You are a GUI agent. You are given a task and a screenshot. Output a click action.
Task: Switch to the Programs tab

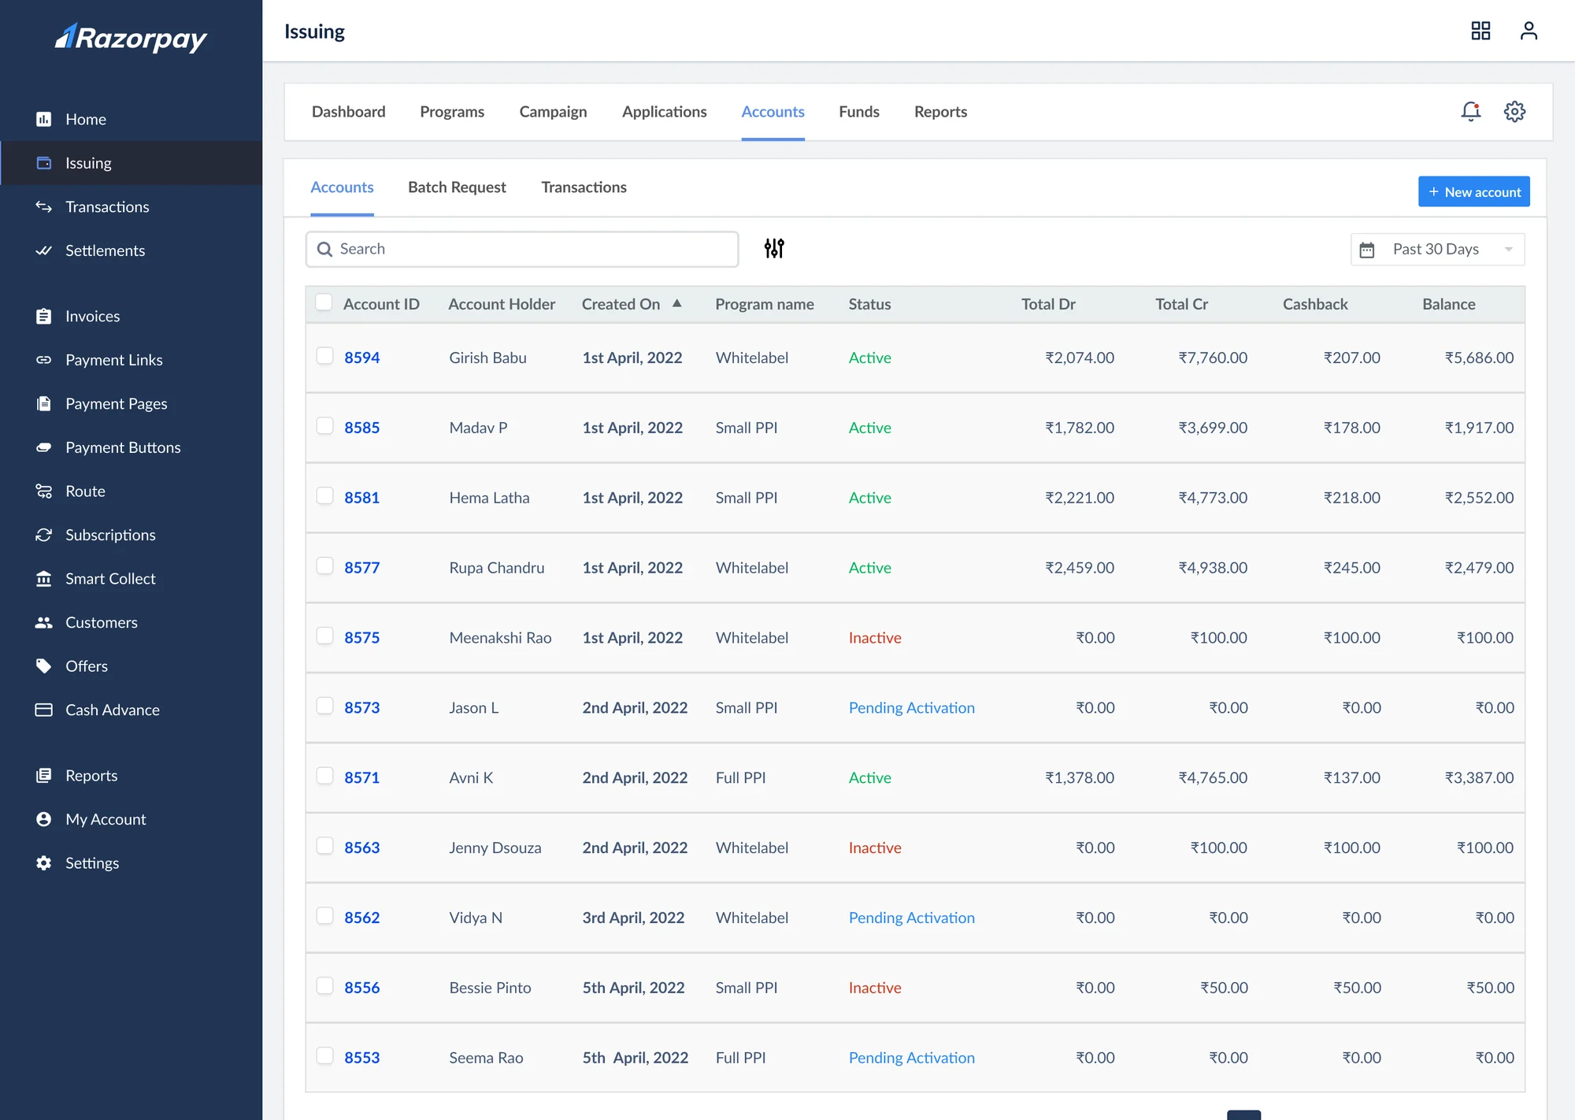pyautogui.click(x=452, y=111)
